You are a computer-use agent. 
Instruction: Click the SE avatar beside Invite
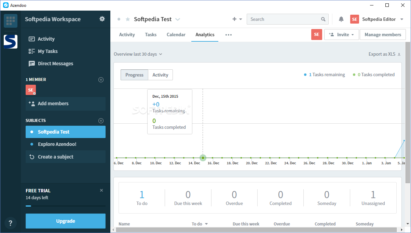(x=317, y=35)
